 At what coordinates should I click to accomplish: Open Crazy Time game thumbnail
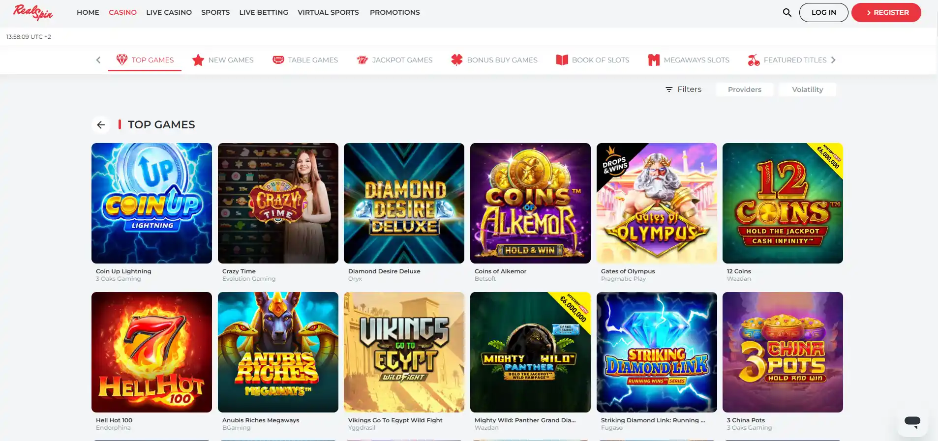[278, 203]
